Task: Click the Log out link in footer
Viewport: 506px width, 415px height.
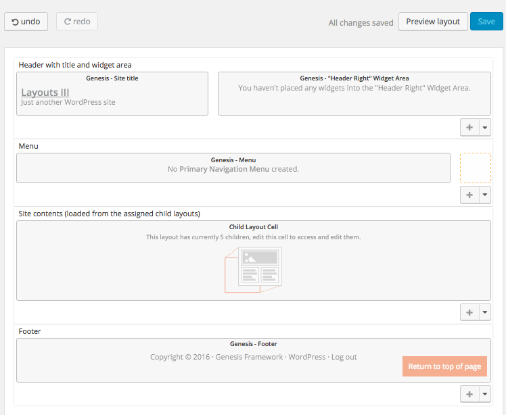Action: tap(344, 357)
